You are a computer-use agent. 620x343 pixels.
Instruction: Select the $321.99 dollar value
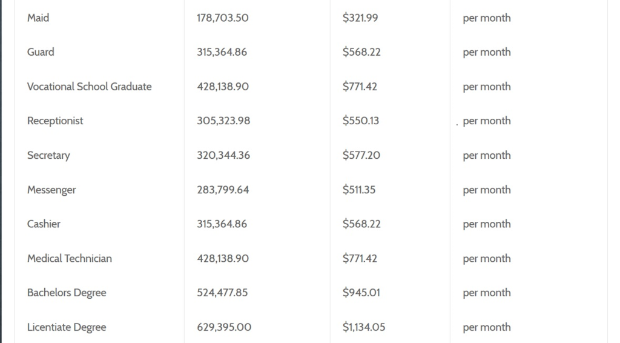(360, 18)
